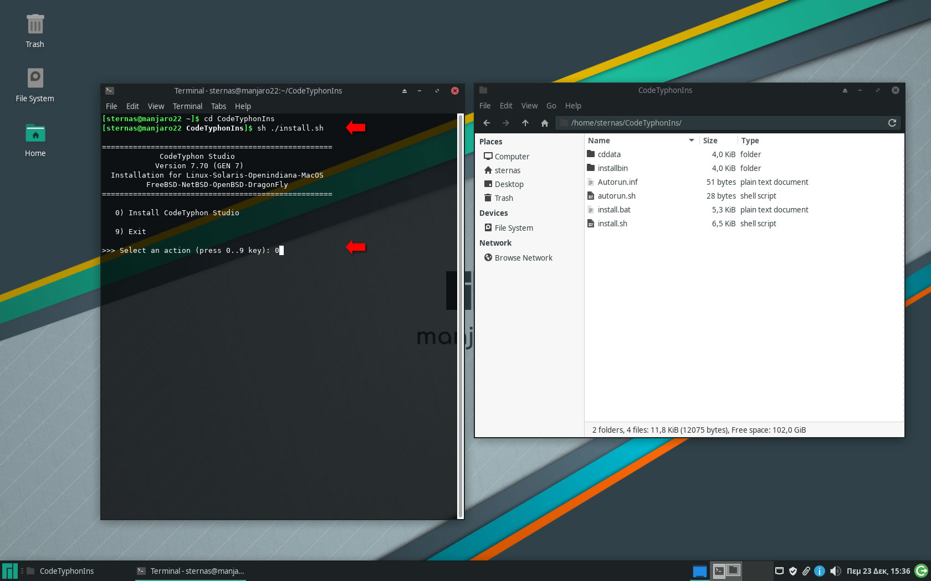Click the forward arrow in file manager
This screenshot has height=581, width=931.
coord(505,123)
